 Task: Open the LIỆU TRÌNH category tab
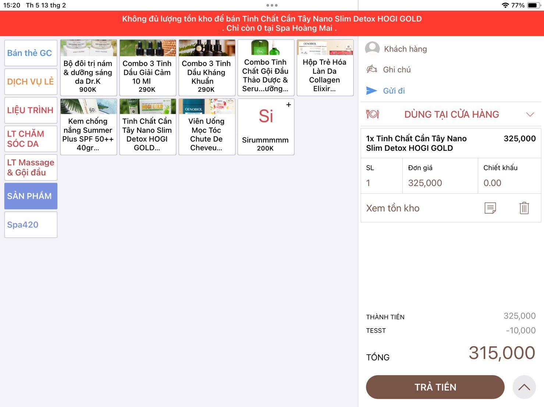pos(31,110)
